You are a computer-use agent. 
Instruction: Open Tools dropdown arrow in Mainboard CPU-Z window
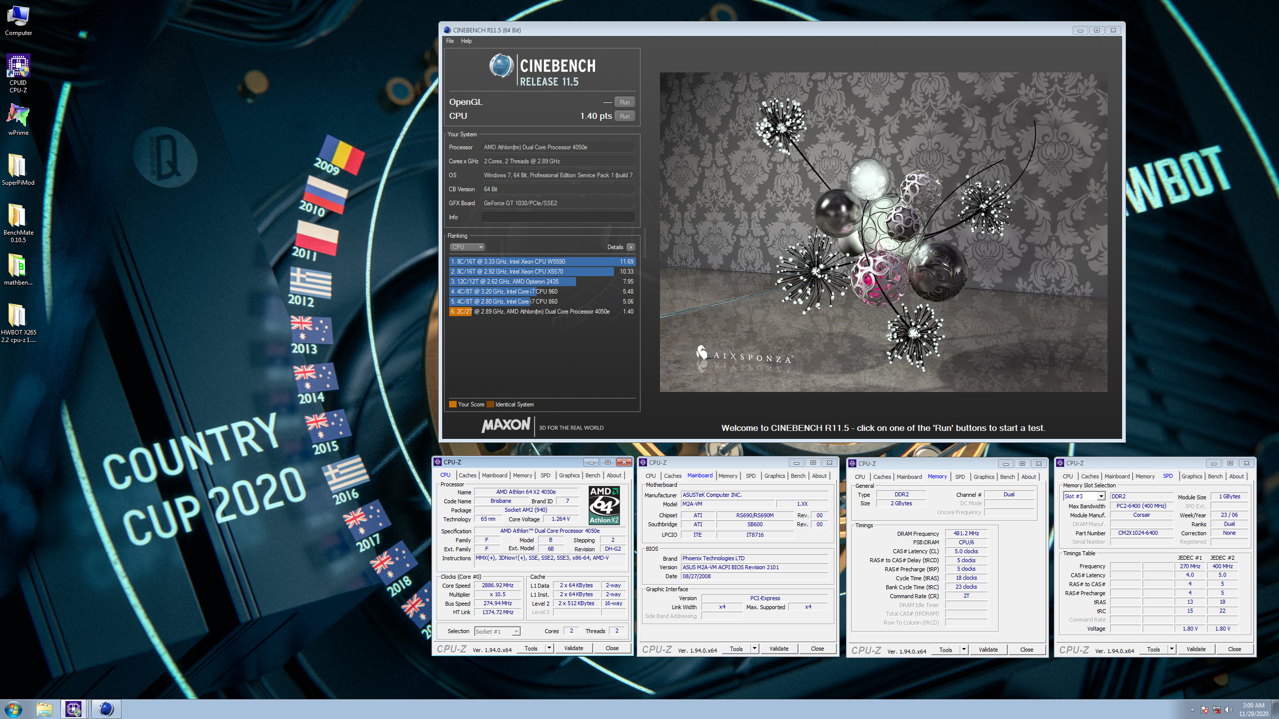754,649
